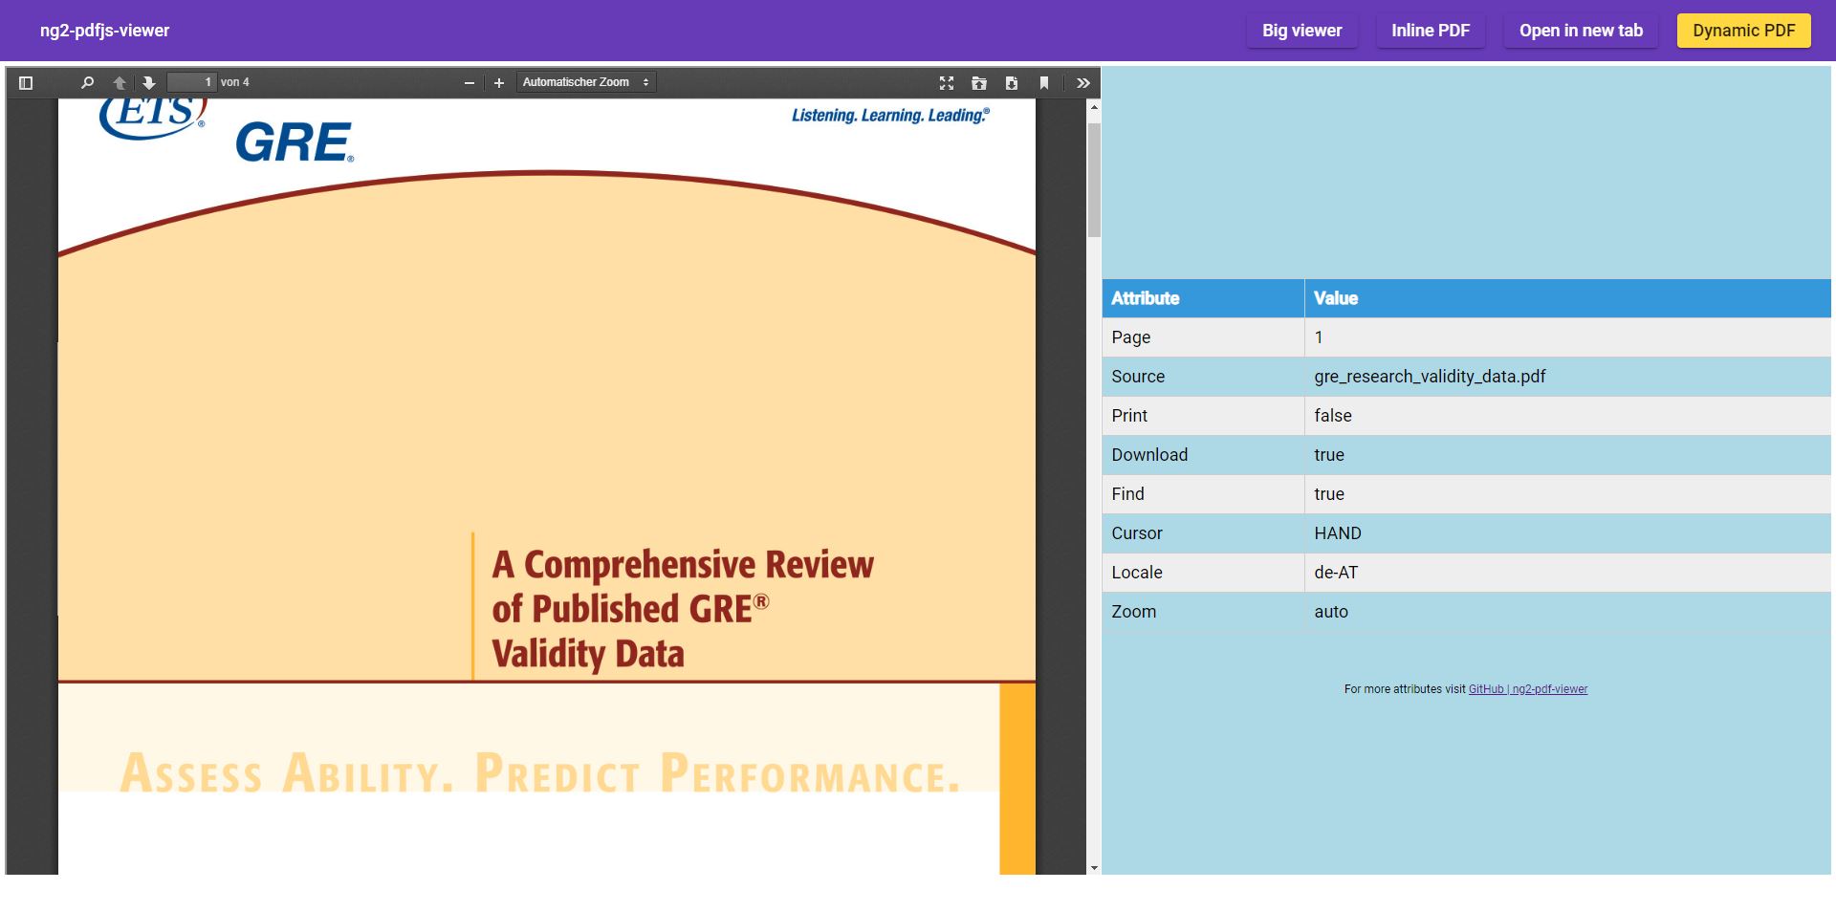Click the open file icon
The height and width of the screenshot is (912, 1836).
pos(979,83)
